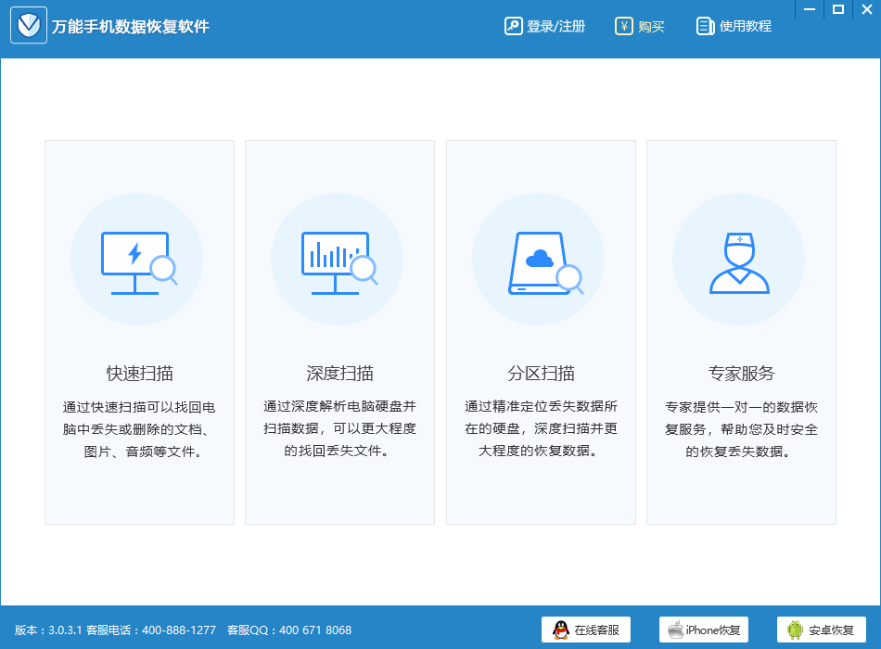Click the app logo shield icon in title bar
881x649 pixels.
[29, 25]
